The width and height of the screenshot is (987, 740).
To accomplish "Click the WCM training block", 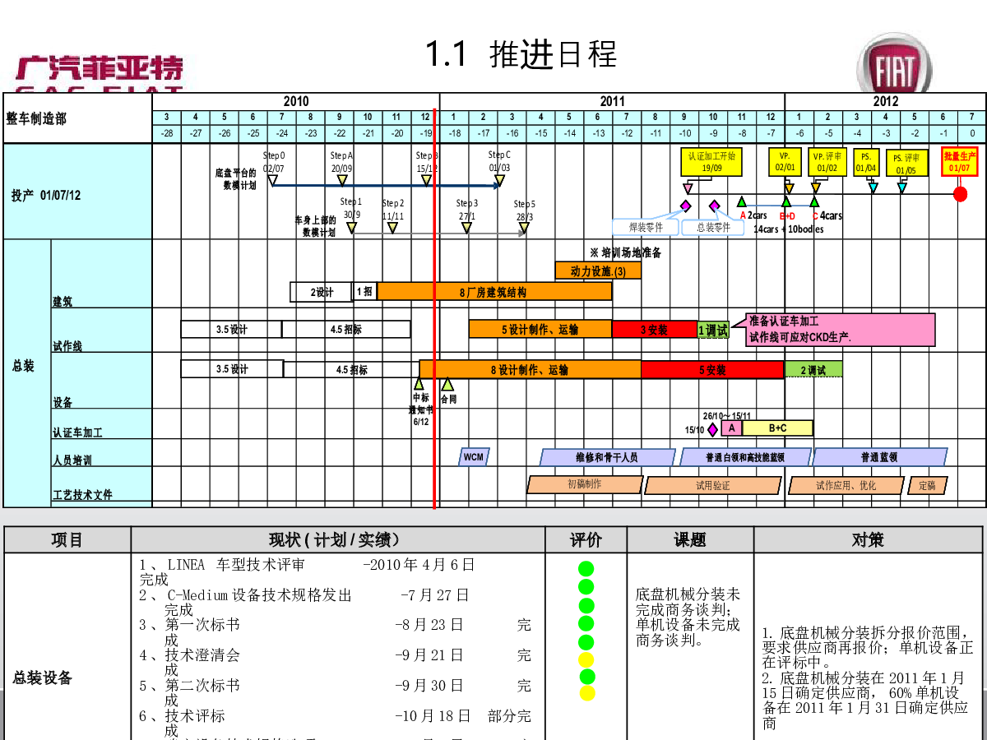I will click(x=474, y=456).
